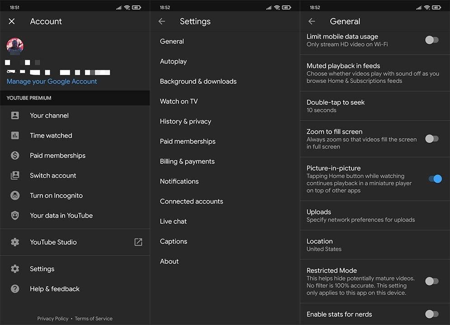The width and height of the screenshot is (450, 325).
Task: Tap the profile avatar picture
Action: pos(15,46)
